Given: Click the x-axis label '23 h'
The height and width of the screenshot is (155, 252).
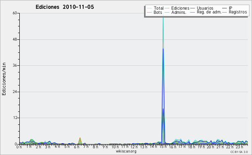Looking at the screenshot, I should coord(239,147).
